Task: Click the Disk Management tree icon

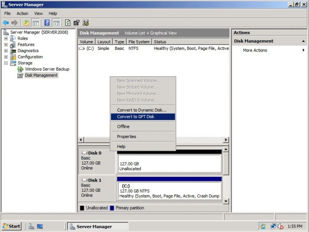Action: click(x=20, y=75)
